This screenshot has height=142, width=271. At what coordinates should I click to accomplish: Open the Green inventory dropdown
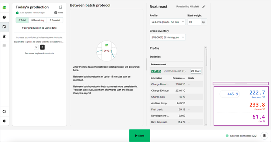[168, 37]
